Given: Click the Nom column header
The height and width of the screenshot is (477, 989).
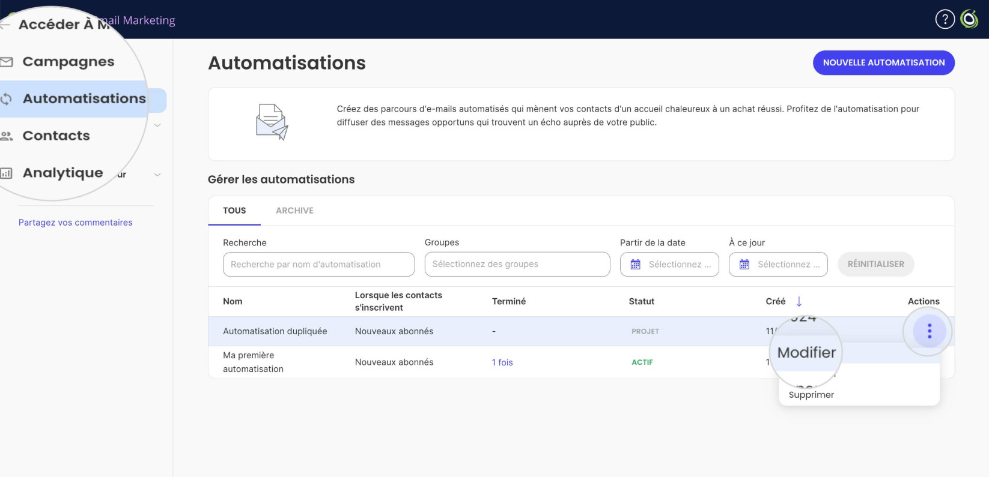Looking at the screenshot, I should pyautogui.click(x=233, y=301).
